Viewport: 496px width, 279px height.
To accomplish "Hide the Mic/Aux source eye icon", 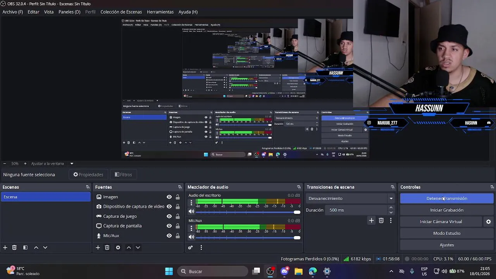I will tap(169, 236).
